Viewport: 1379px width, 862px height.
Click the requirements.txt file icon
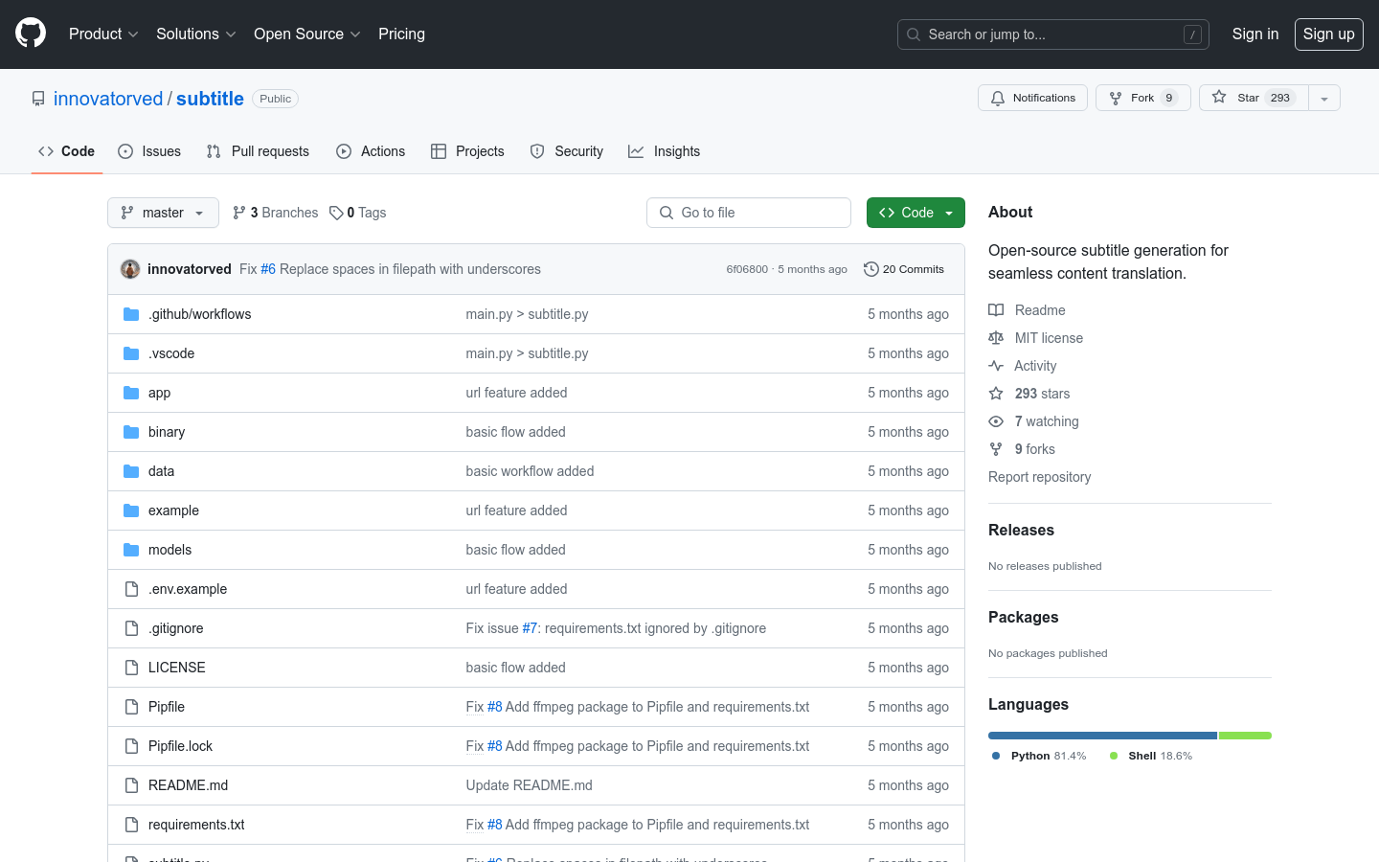pyautogui.click(x=131, y=825)
